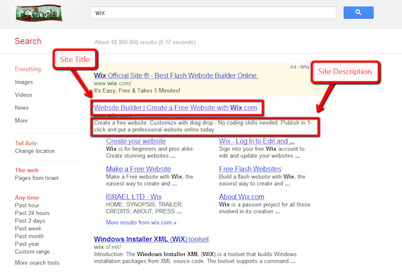This screenshot has width=402, height=272.
Task: Click the Tel Aviv location label
Action: pyautogui.click(x=26, y=143)
